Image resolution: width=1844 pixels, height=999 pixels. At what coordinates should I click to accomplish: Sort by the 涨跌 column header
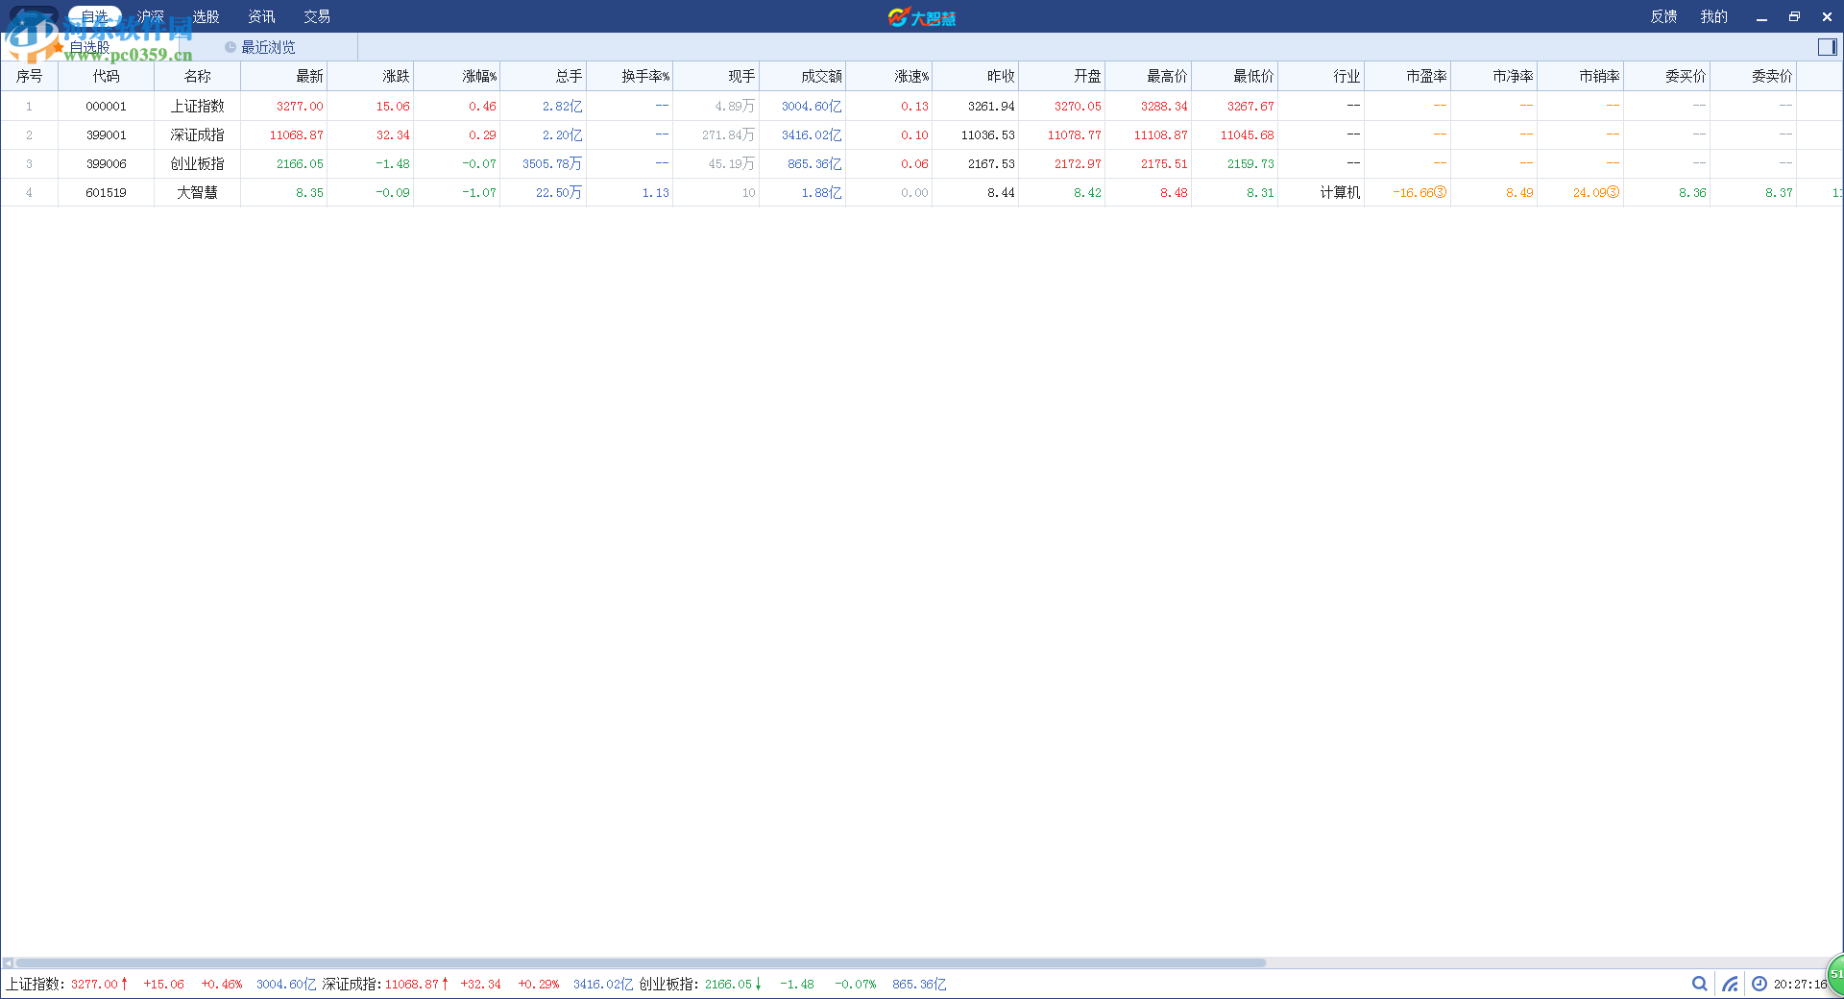(370, 76)
